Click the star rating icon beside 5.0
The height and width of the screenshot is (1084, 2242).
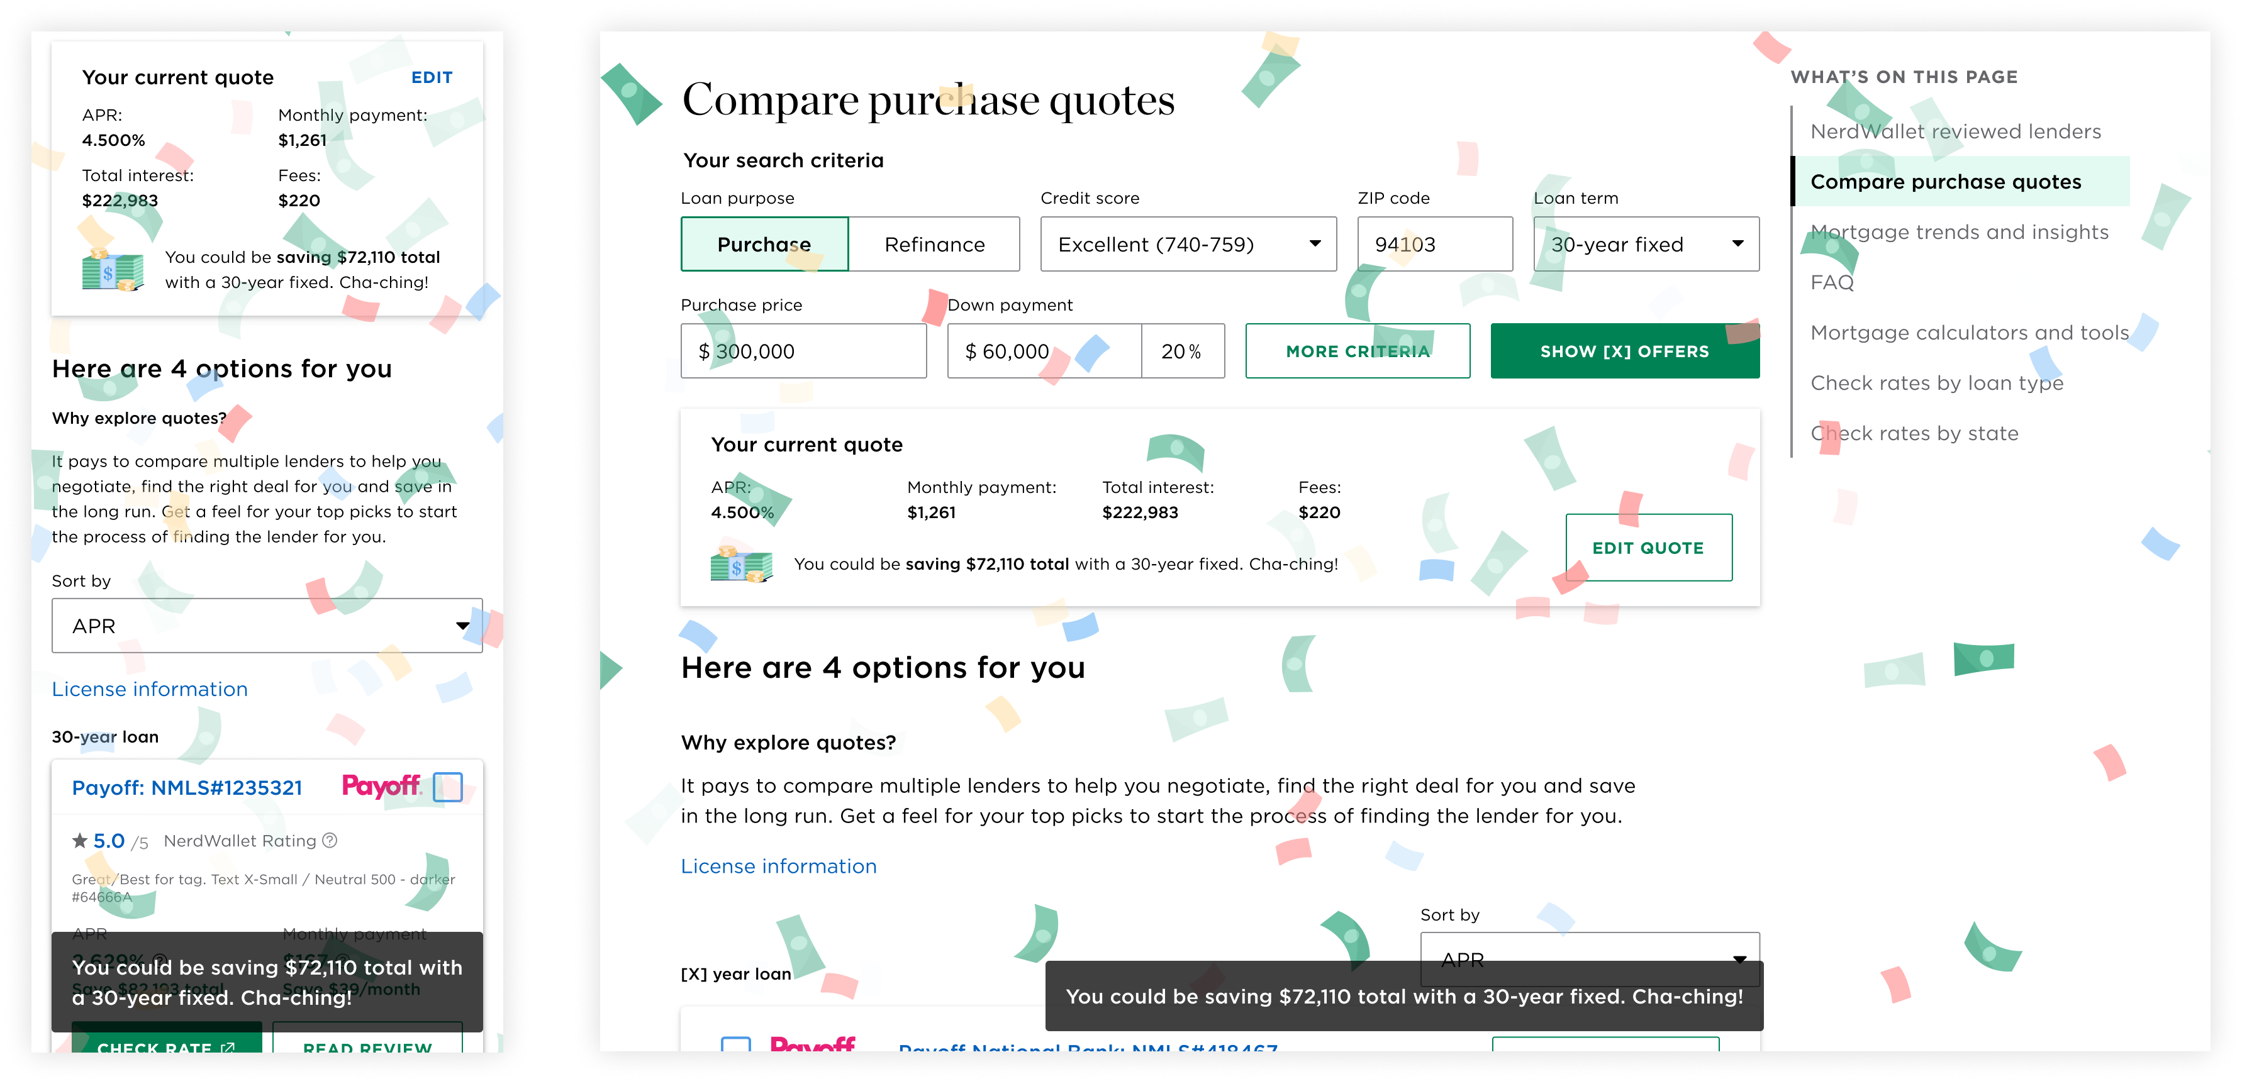pos(80,841)
